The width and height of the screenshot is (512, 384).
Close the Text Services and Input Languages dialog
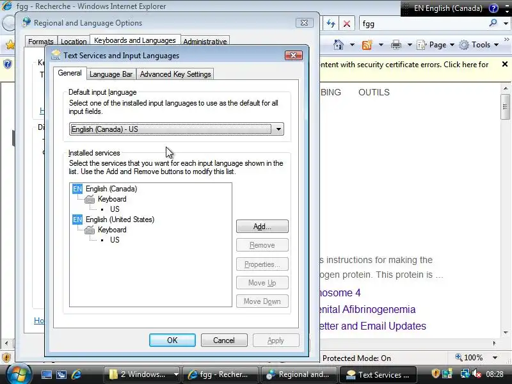pyautogui.click(x=294, y=56)
